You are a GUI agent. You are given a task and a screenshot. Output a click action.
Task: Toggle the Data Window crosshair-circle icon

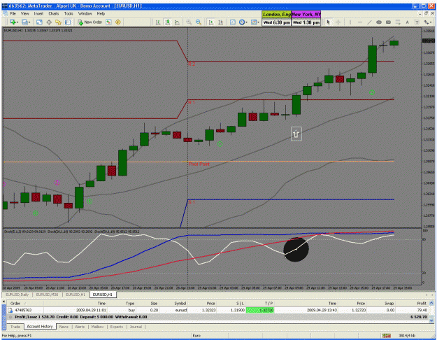[x=49, y=22]
